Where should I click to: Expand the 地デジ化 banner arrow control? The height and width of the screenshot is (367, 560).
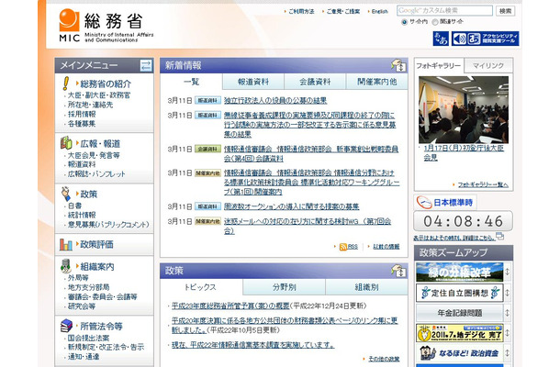click(x=507, y=333)
